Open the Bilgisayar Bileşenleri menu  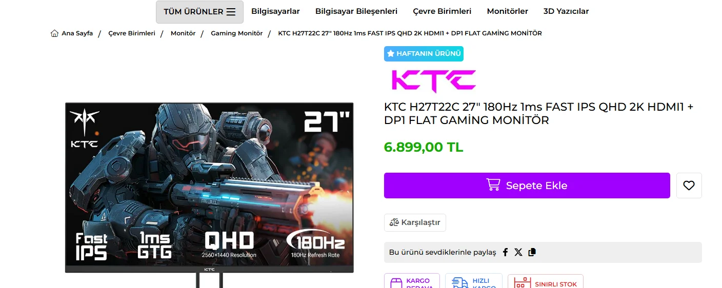356,11
